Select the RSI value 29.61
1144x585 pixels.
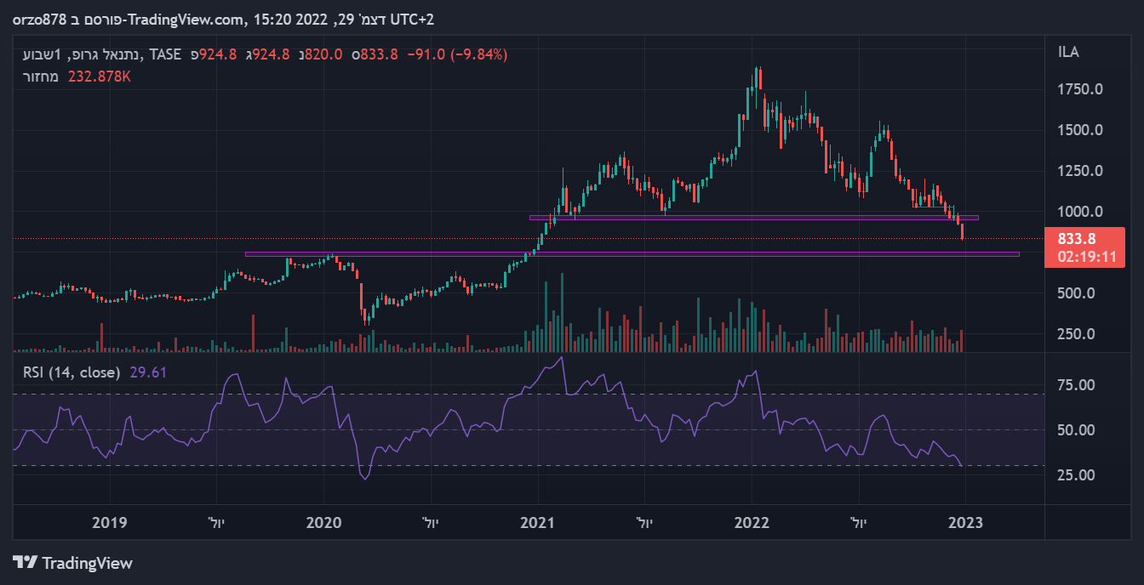[147, 372]
